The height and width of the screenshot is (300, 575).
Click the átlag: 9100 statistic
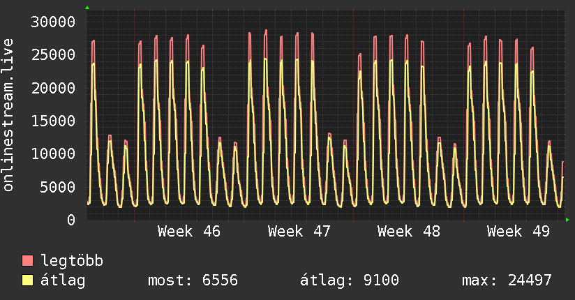click(x=349, y=280)
